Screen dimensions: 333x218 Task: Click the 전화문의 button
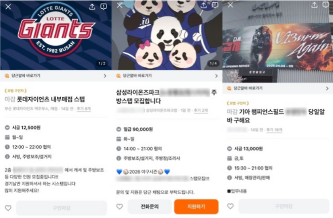coord(150,206)
